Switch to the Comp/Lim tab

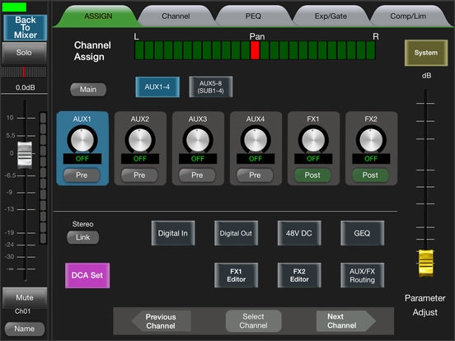pyautogui.click(x=408, y=16)
